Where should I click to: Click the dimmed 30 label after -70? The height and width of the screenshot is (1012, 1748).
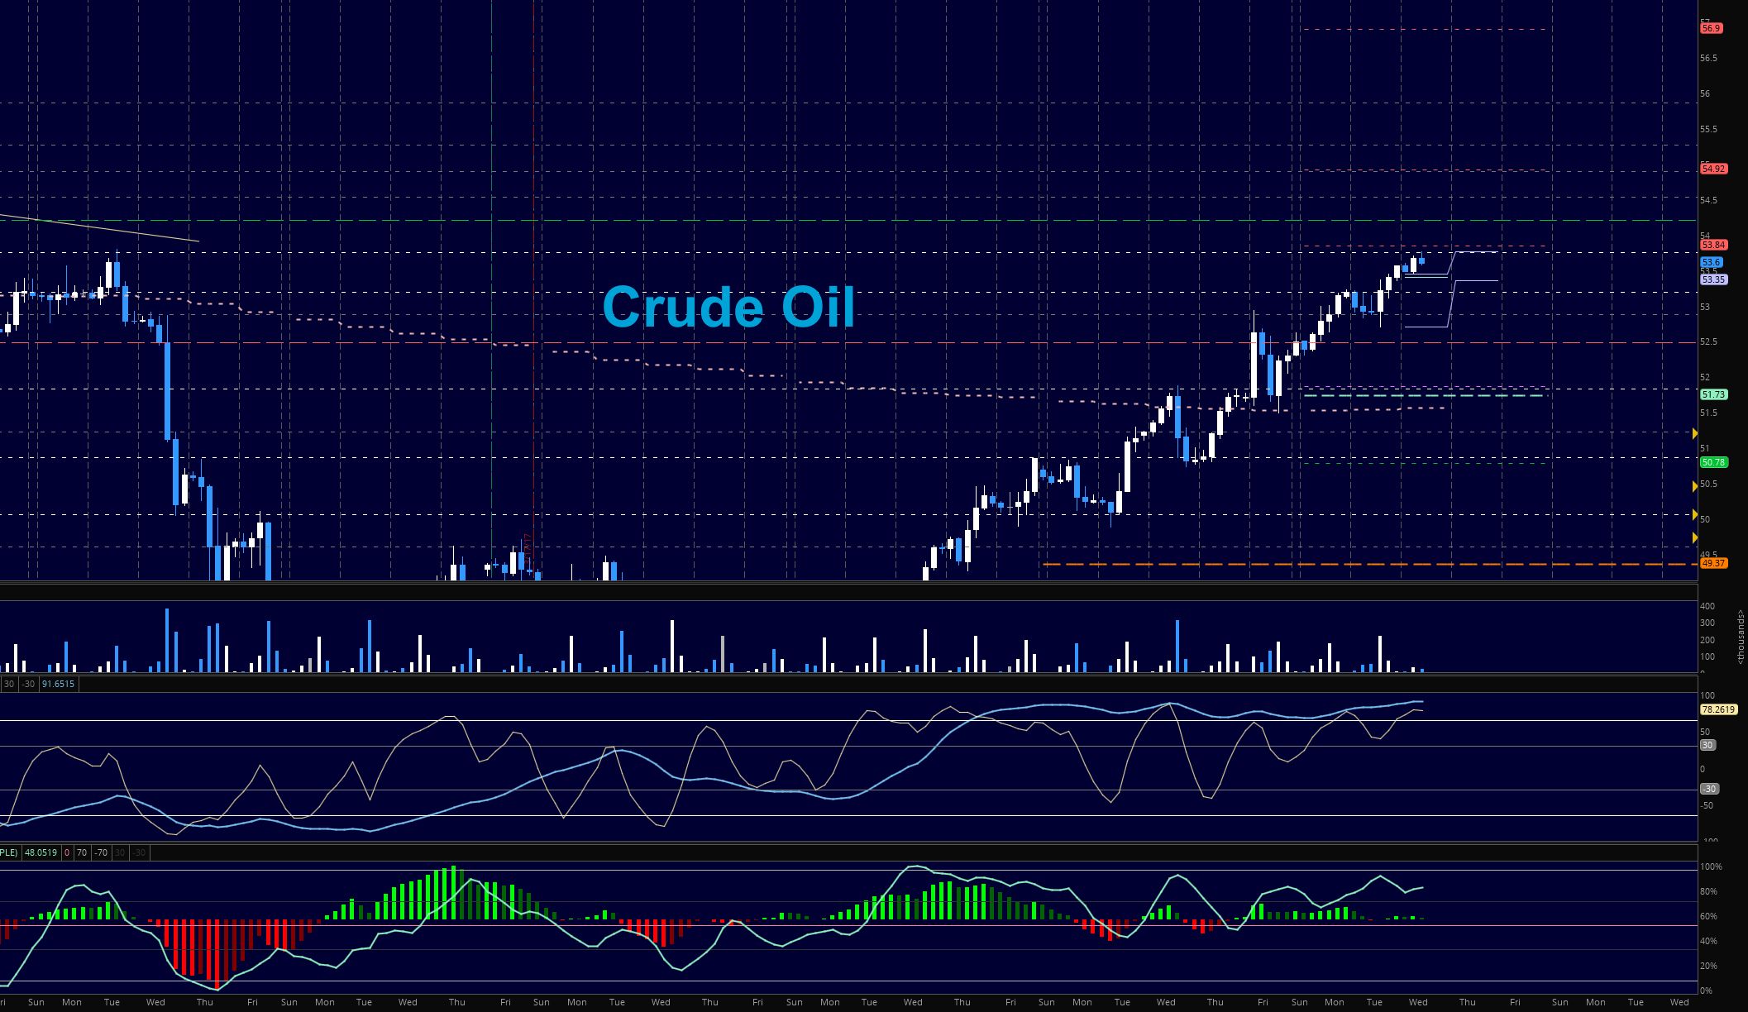pos(120,852)
